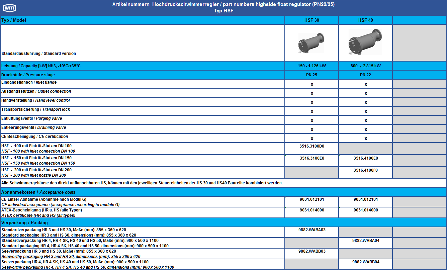The width and height of the screenshot is (447, 270).
Task: Click the CE Bescheinigung / CE certification label
Action: [35, 137]
